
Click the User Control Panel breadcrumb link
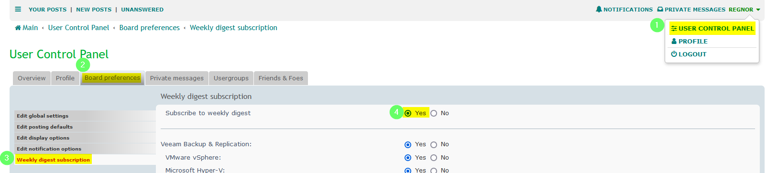click(x=78, y=28)
